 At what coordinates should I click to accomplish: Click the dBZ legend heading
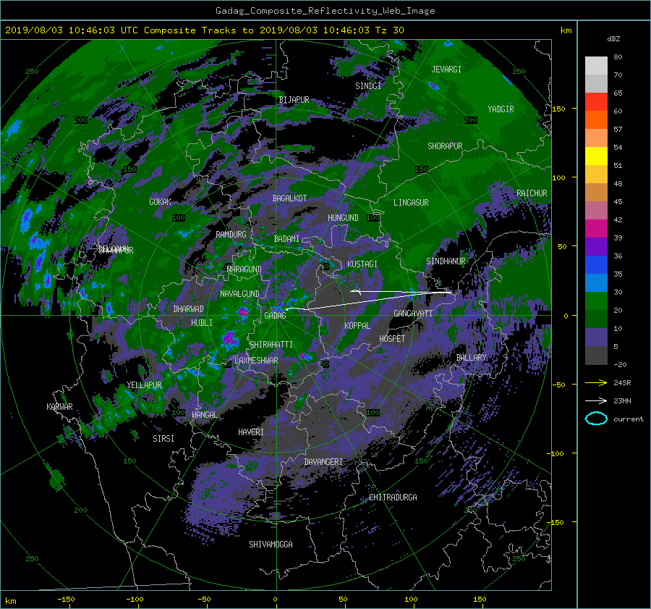(613, 38)
